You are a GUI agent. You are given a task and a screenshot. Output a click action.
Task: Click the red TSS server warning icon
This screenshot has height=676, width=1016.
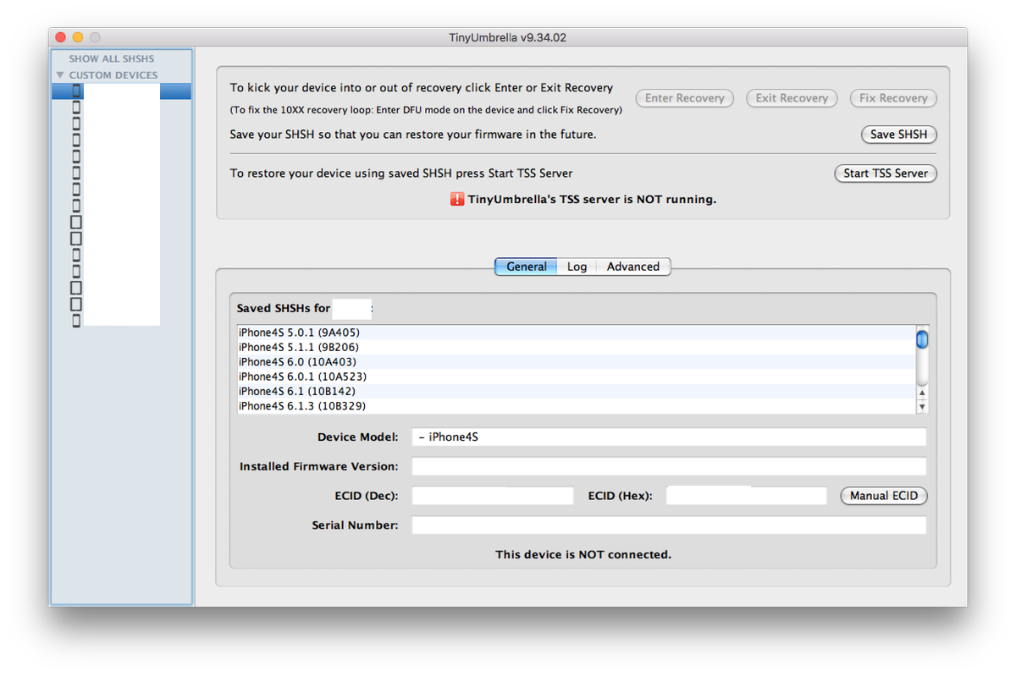point(457,200)
